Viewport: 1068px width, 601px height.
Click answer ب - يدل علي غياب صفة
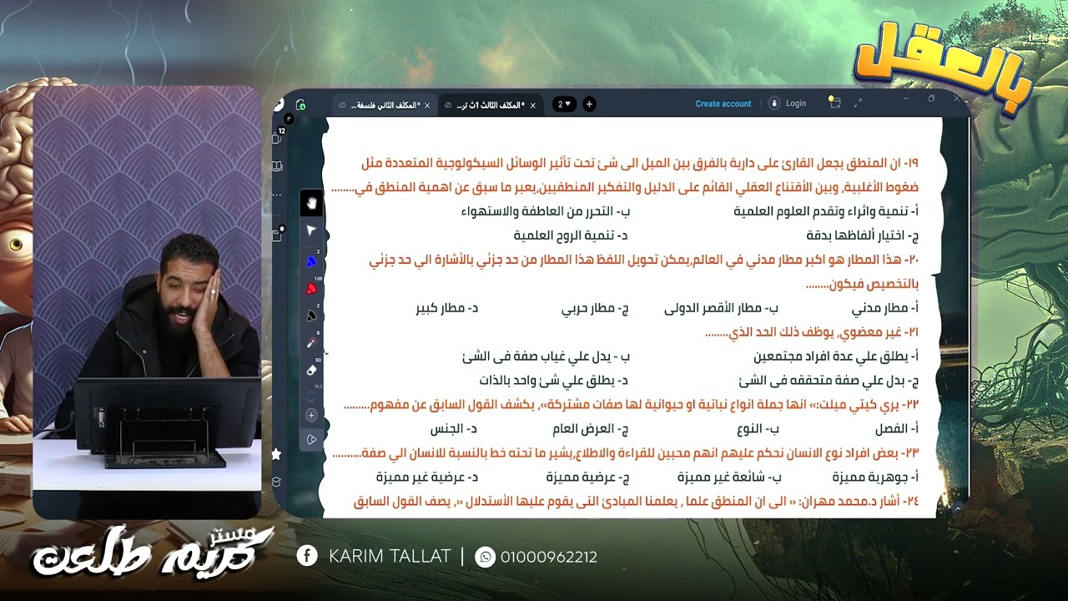pos(547,356)
